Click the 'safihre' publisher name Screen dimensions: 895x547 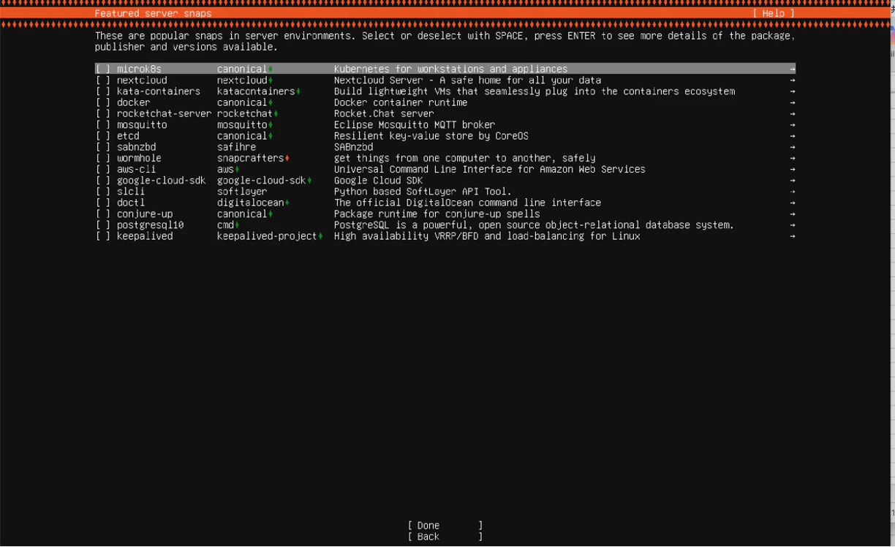pyautogui.click(x=236, y=147)
